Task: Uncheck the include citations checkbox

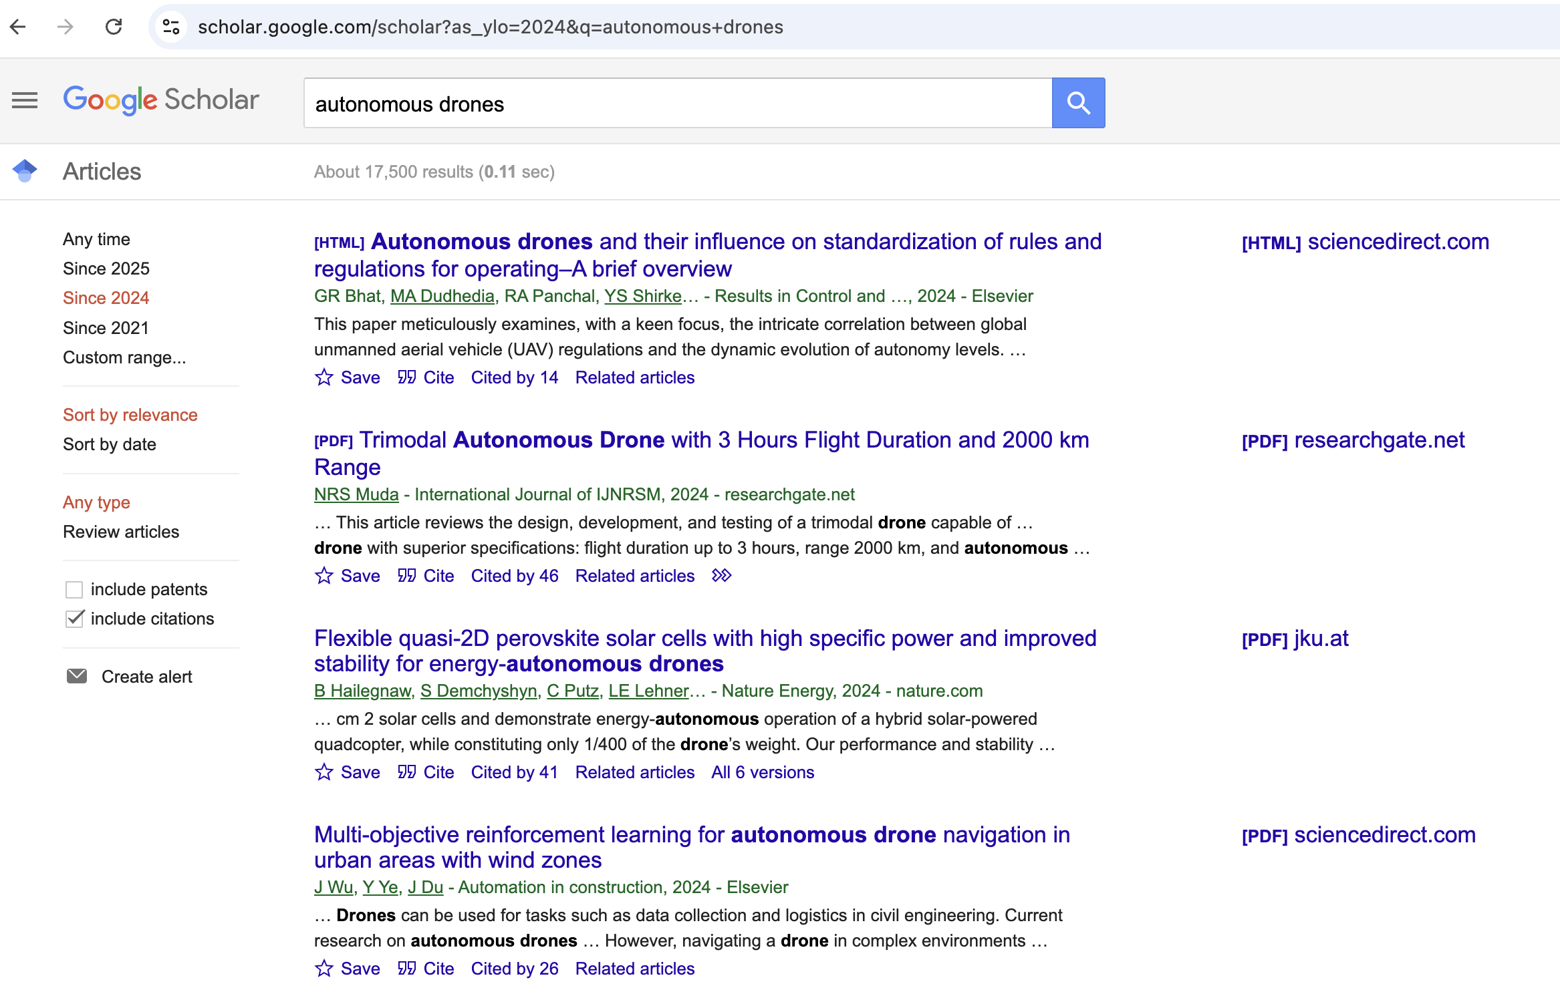Action: point(74,619)
